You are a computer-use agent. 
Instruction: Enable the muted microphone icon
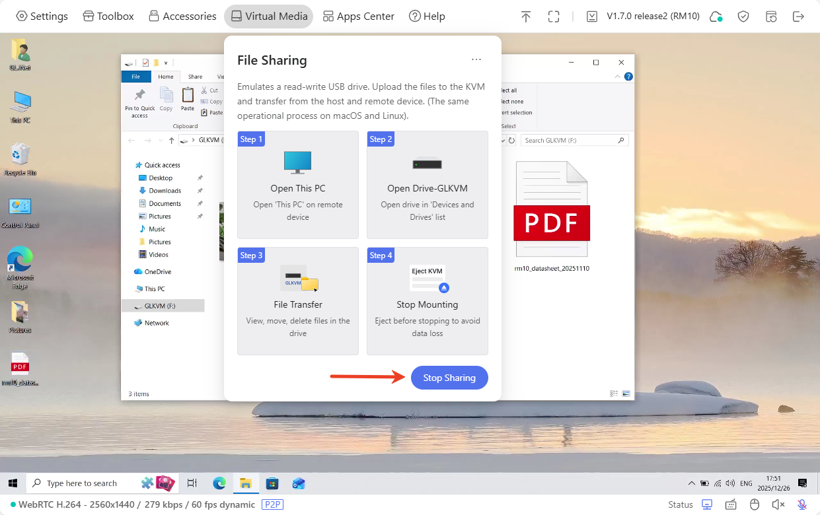(802, 504)
